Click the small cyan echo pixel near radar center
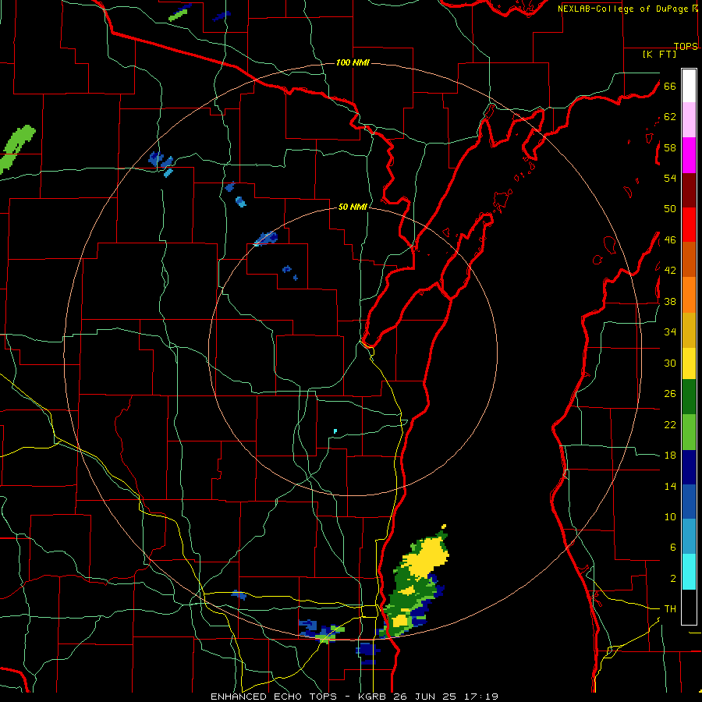The width and height of the screenshot is (702, 702). click(335, 431)
